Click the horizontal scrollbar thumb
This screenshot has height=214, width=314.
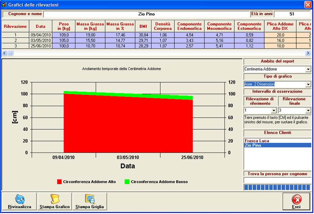coord(11,53)
